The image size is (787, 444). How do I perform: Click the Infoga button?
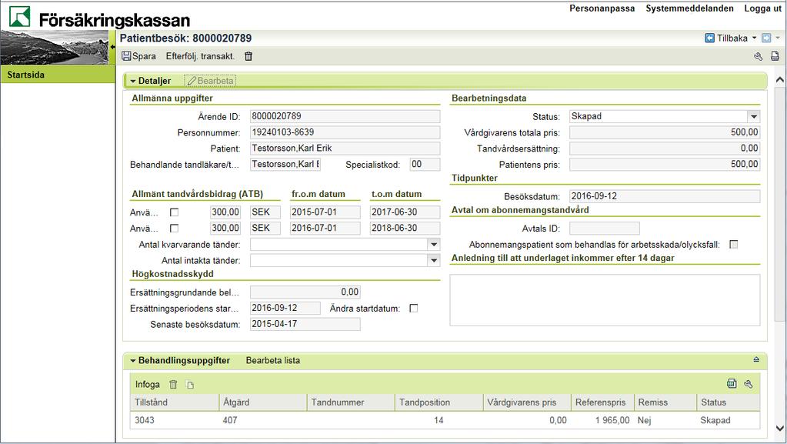[147, 385]
